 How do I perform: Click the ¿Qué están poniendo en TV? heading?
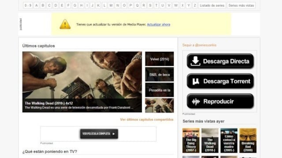50,151
